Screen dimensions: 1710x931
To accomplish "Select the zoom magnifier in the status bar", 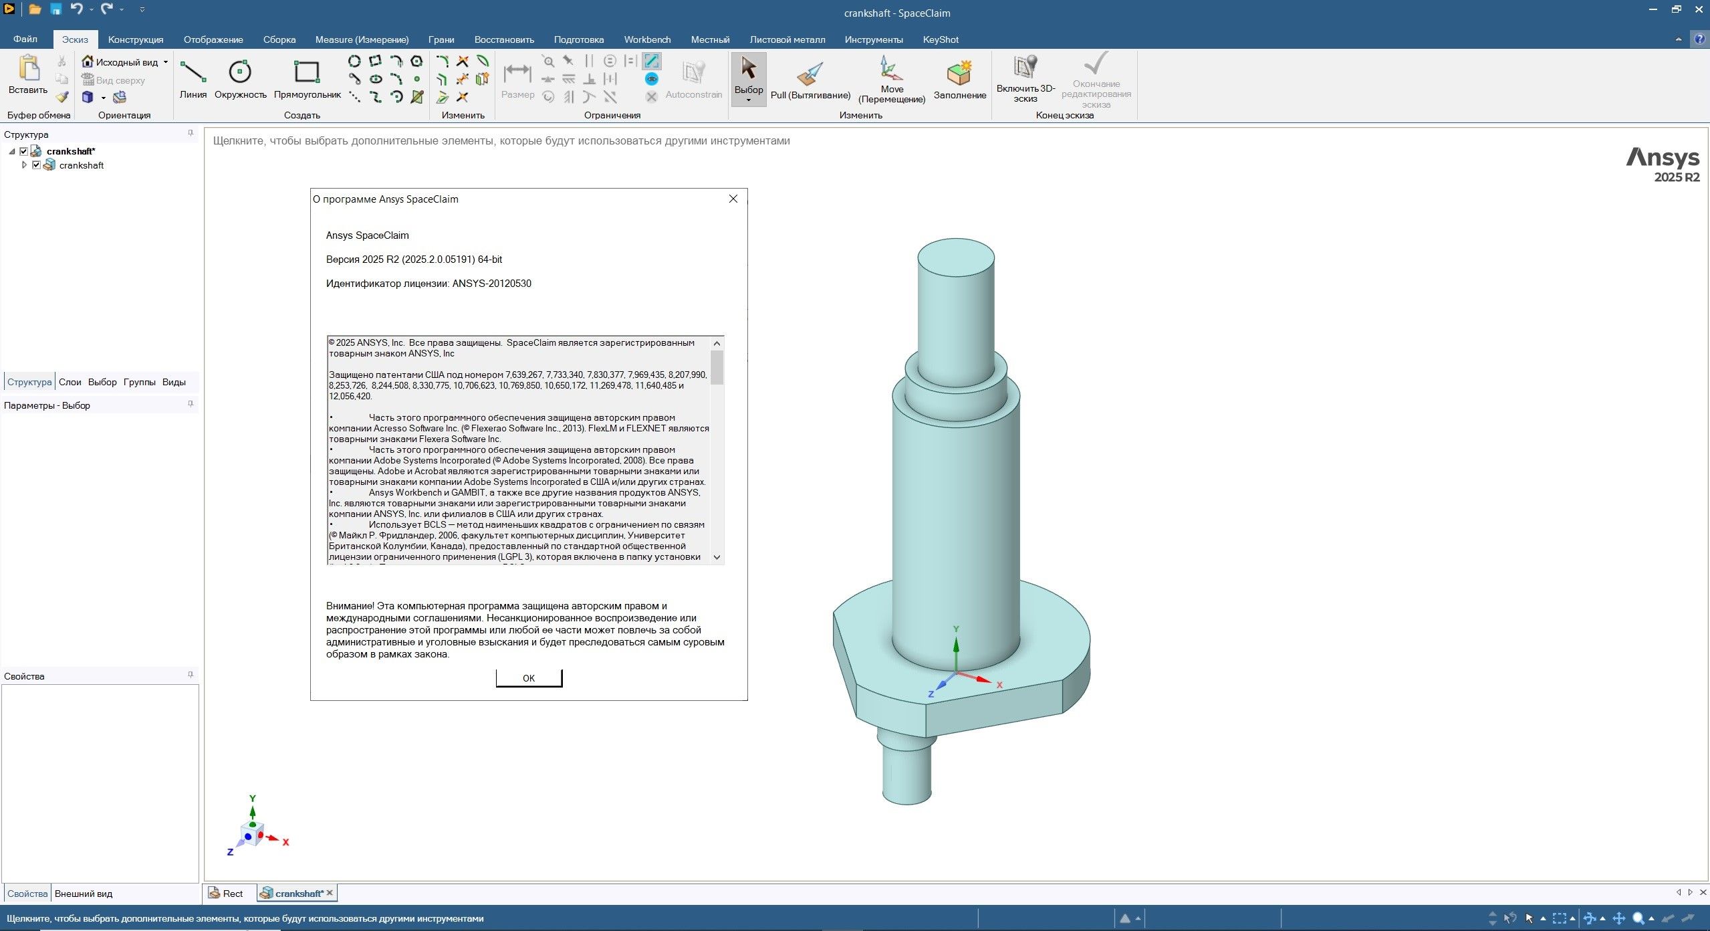I will coord(1638,918).
